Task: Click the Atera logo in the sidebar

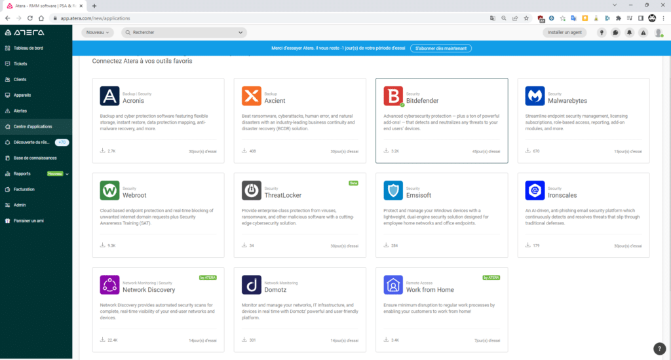Action: coord(24,33)
